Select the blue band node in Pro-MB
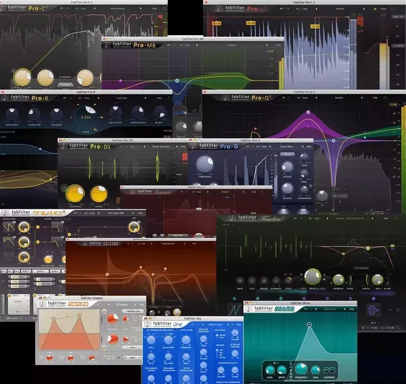Image resolution: width=406 pixels, height=384 pixels. (177, 80)
